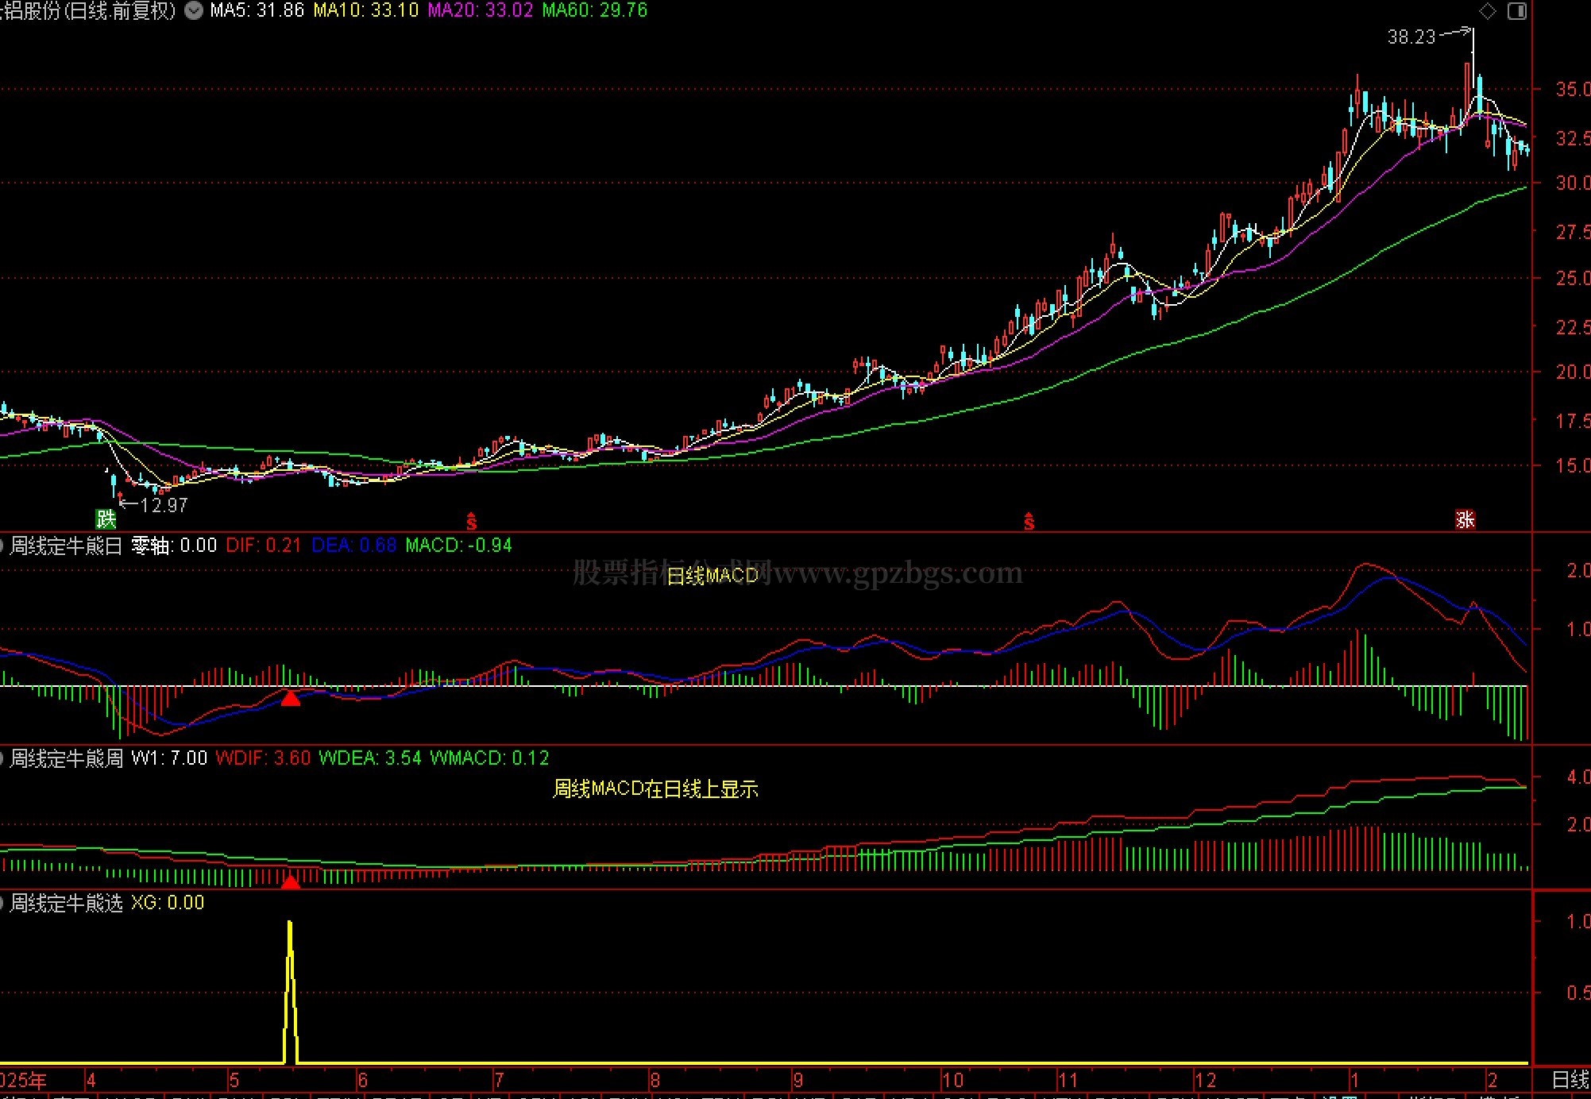Click the yellow XG signal spike

[291, 993]
